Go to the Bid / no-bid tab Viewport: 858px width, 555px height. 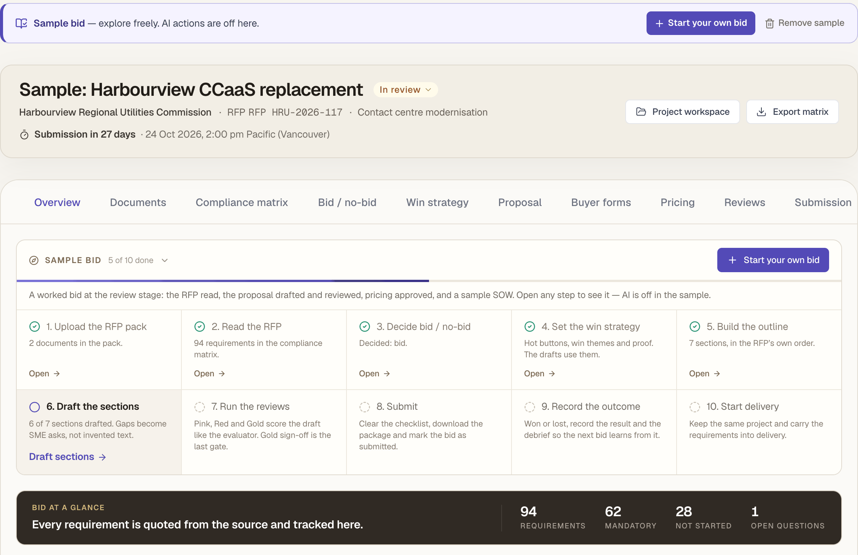(x=347, y=202)
